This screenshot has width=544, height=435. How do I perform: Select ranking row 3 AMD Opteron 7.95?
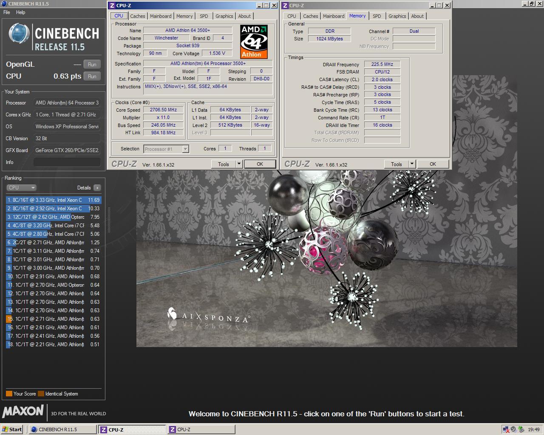[x=54, y=217]
